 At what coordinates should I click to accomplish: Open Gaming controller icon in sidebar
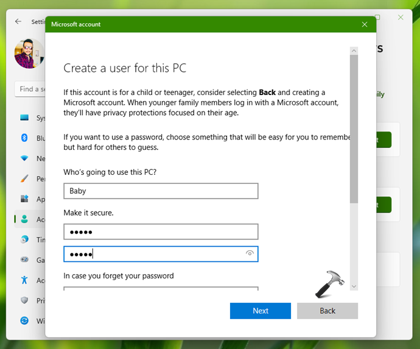click(x=24, y=259)
